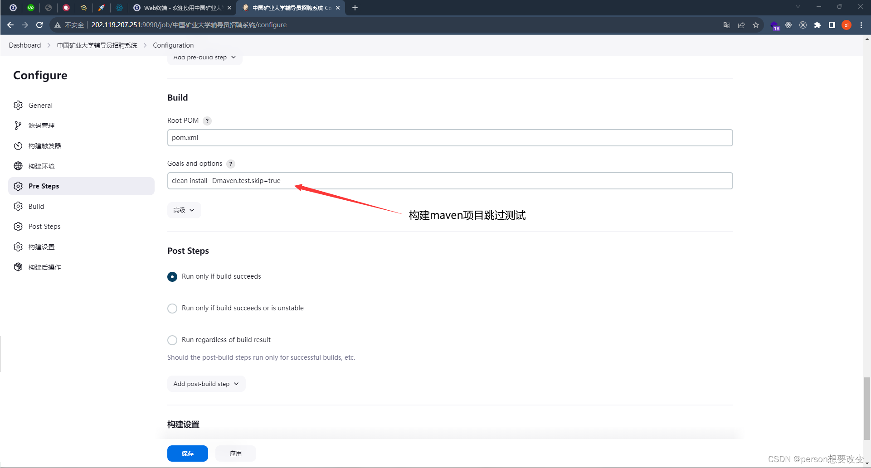Click the Build gear icon in sidebar
Viewport: 871px width, 468px height.
(18, 206)
